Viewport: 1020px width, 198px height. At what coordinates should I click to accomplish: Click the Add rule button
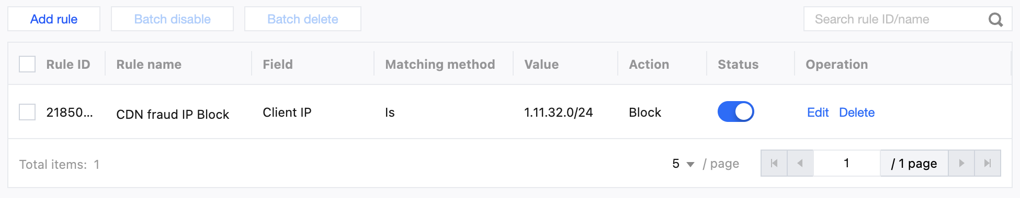click(54, 19)
